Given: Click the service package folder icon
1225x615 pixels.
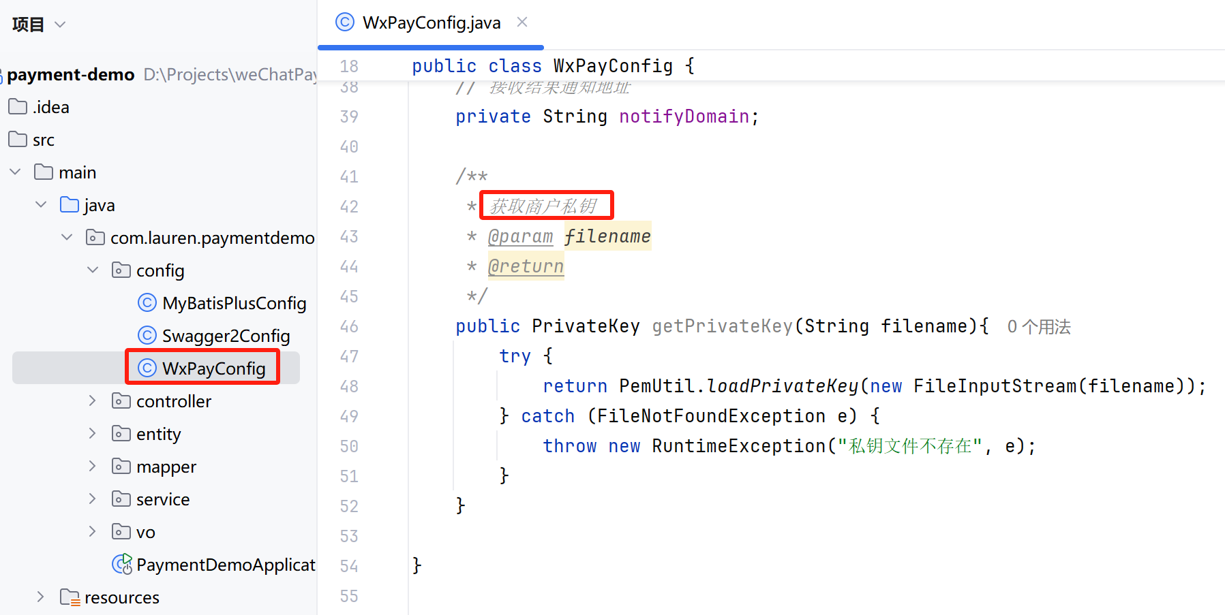Looking at the screenshot, I should 121,499.
